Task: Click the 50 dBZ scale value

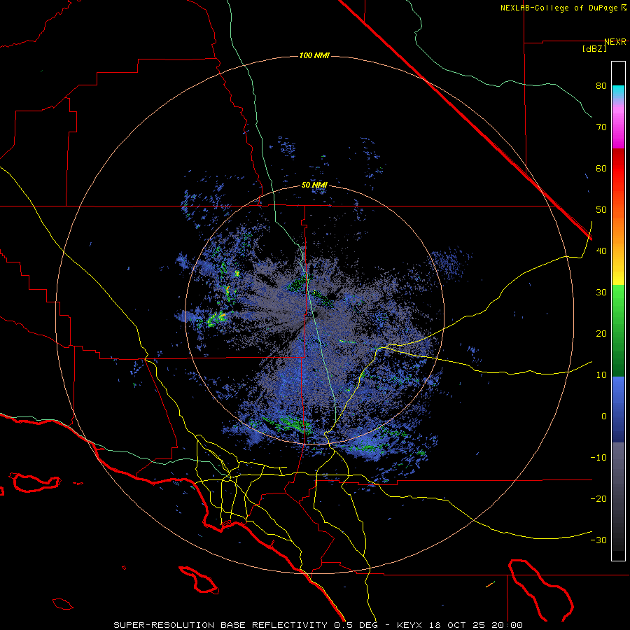Action: tap(601, 210)
